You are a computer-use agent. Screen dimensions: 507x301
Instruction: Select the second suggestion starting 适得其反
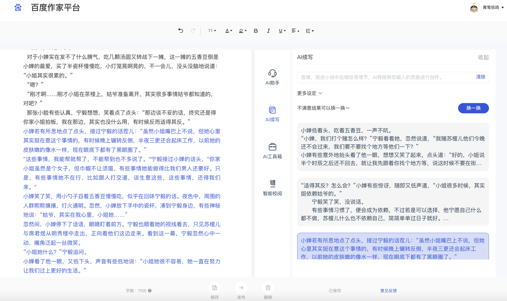tap(393, 202)
